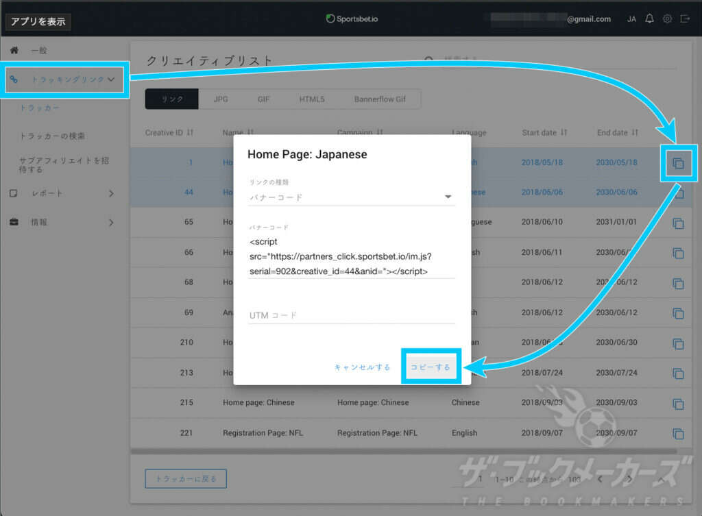Click the tracking link chain icon
702x516 pixels.
14,79
